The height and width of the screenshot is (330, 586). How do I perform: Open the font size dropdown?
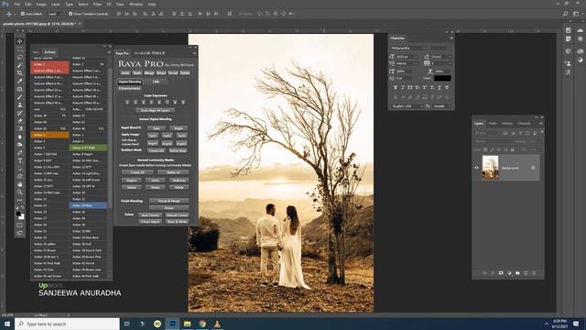click(407, 57)
